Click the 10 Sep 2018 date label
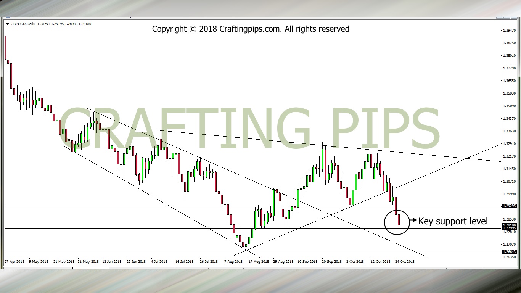 click(x=307, y=262)
